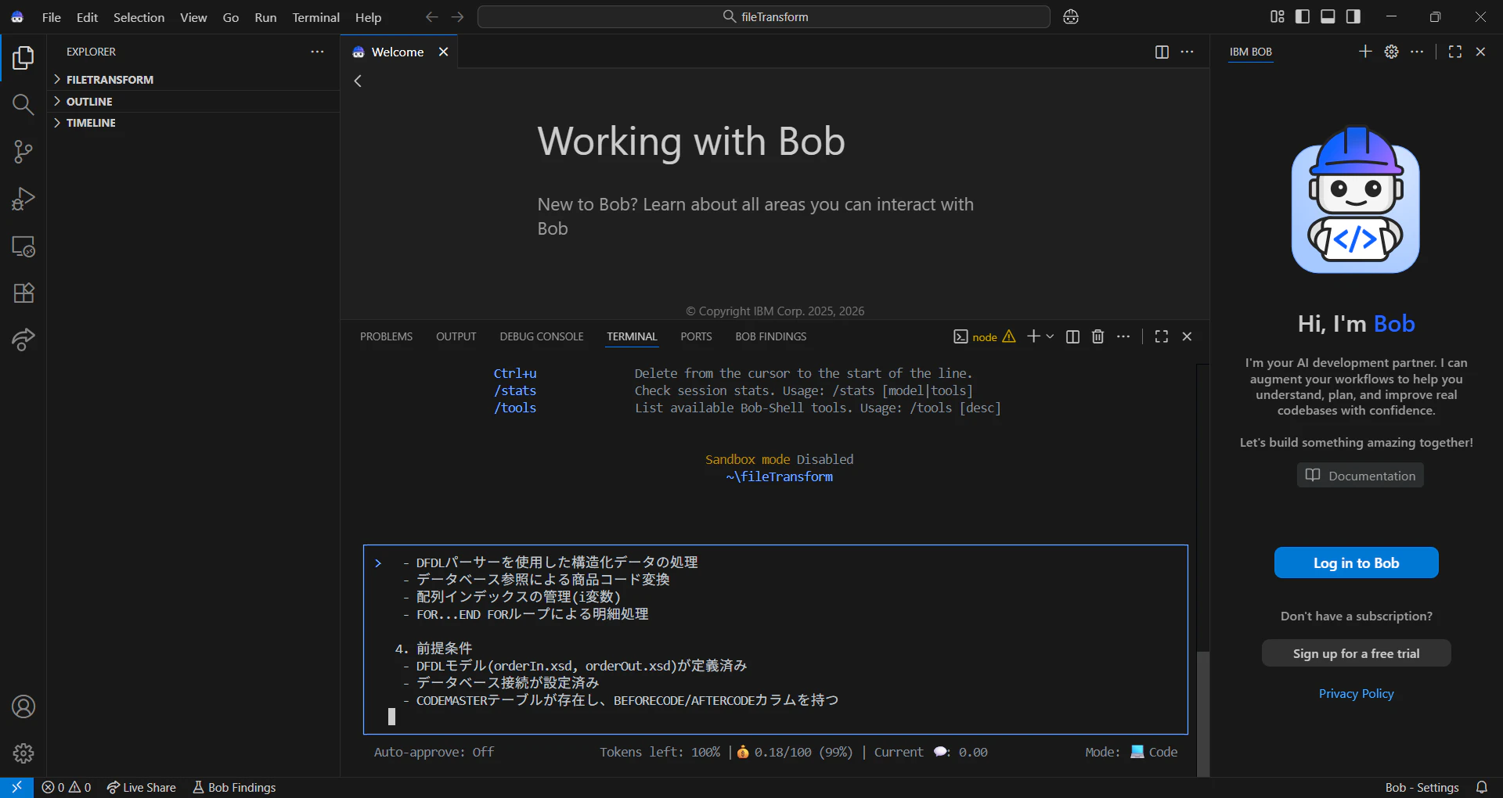Viewport: 1503px width, 798px height.
Task: Toggle the secondary side bar
Action: tap(1353, 16)
